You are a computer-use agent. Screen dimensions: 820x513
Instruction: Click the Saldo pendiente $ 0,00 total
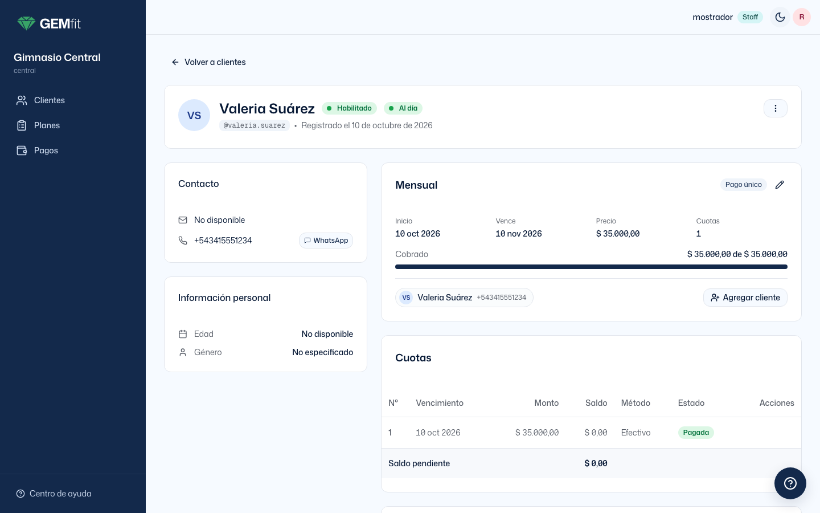click(x=596, y=463)
